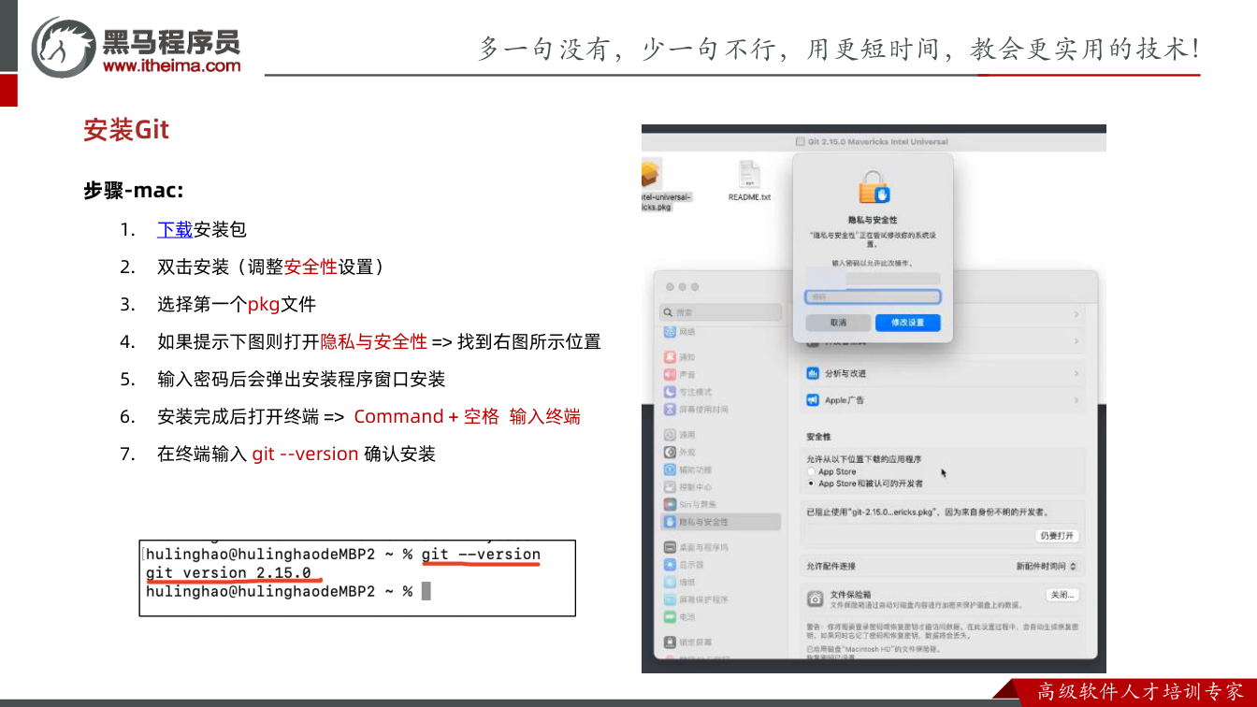
Task: Open 显示器 in the settings sidebar
Action: coord(683,565)
